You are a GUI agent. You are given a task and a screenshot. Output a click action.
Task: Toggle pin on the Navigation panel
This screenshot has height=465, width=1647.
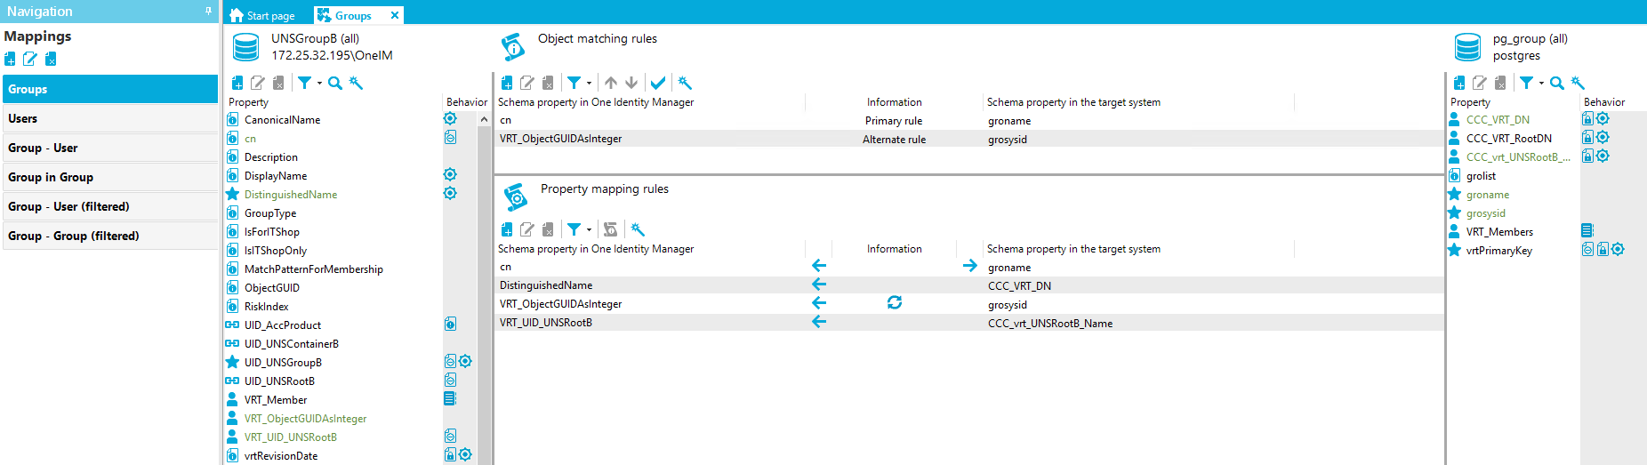208,12
